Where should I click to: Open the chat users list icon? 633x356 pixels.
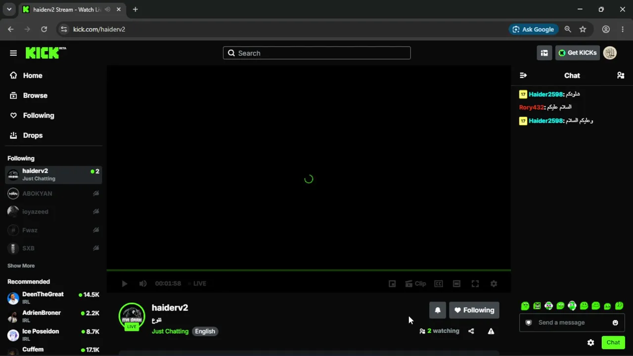[621, 76]
